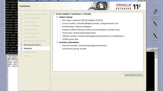Image resolution: width=163 pixels, height=91 pixels.
Task: Minimize the background window at the right
Action: 150,50
